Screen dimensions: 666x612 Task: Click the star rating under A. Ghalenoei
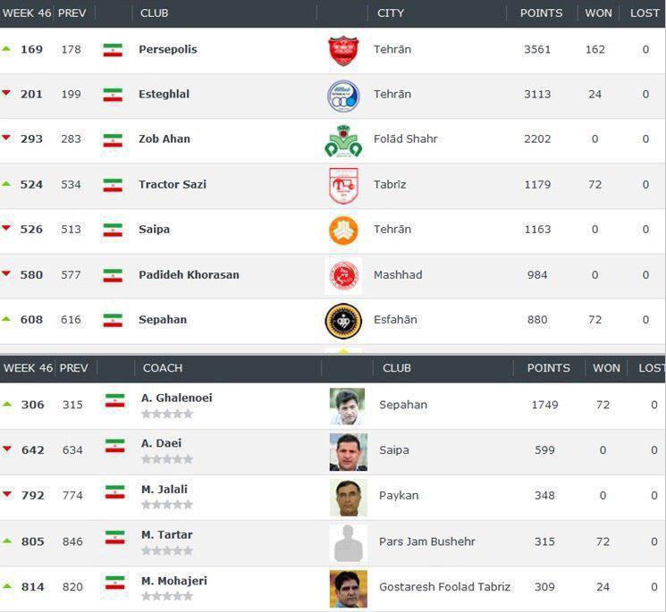tap(167, 414)
